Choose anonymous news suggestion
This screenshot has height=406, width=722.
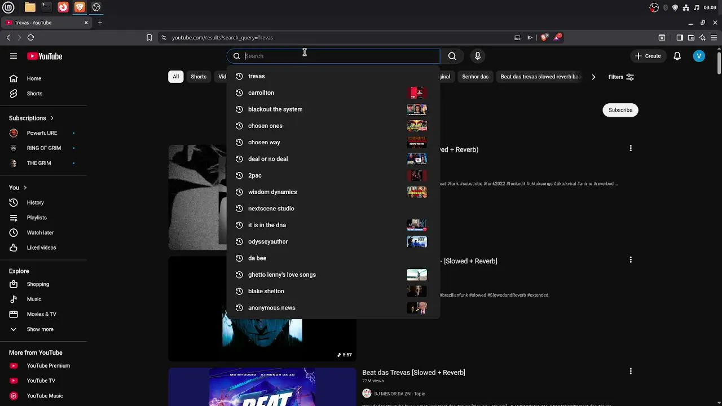tap(333, 308)
